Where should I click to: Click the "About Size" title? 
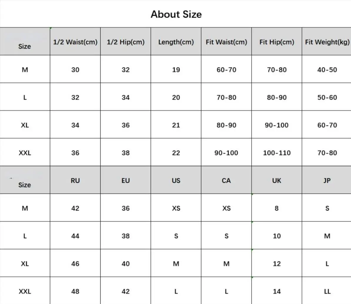(176, 14)
